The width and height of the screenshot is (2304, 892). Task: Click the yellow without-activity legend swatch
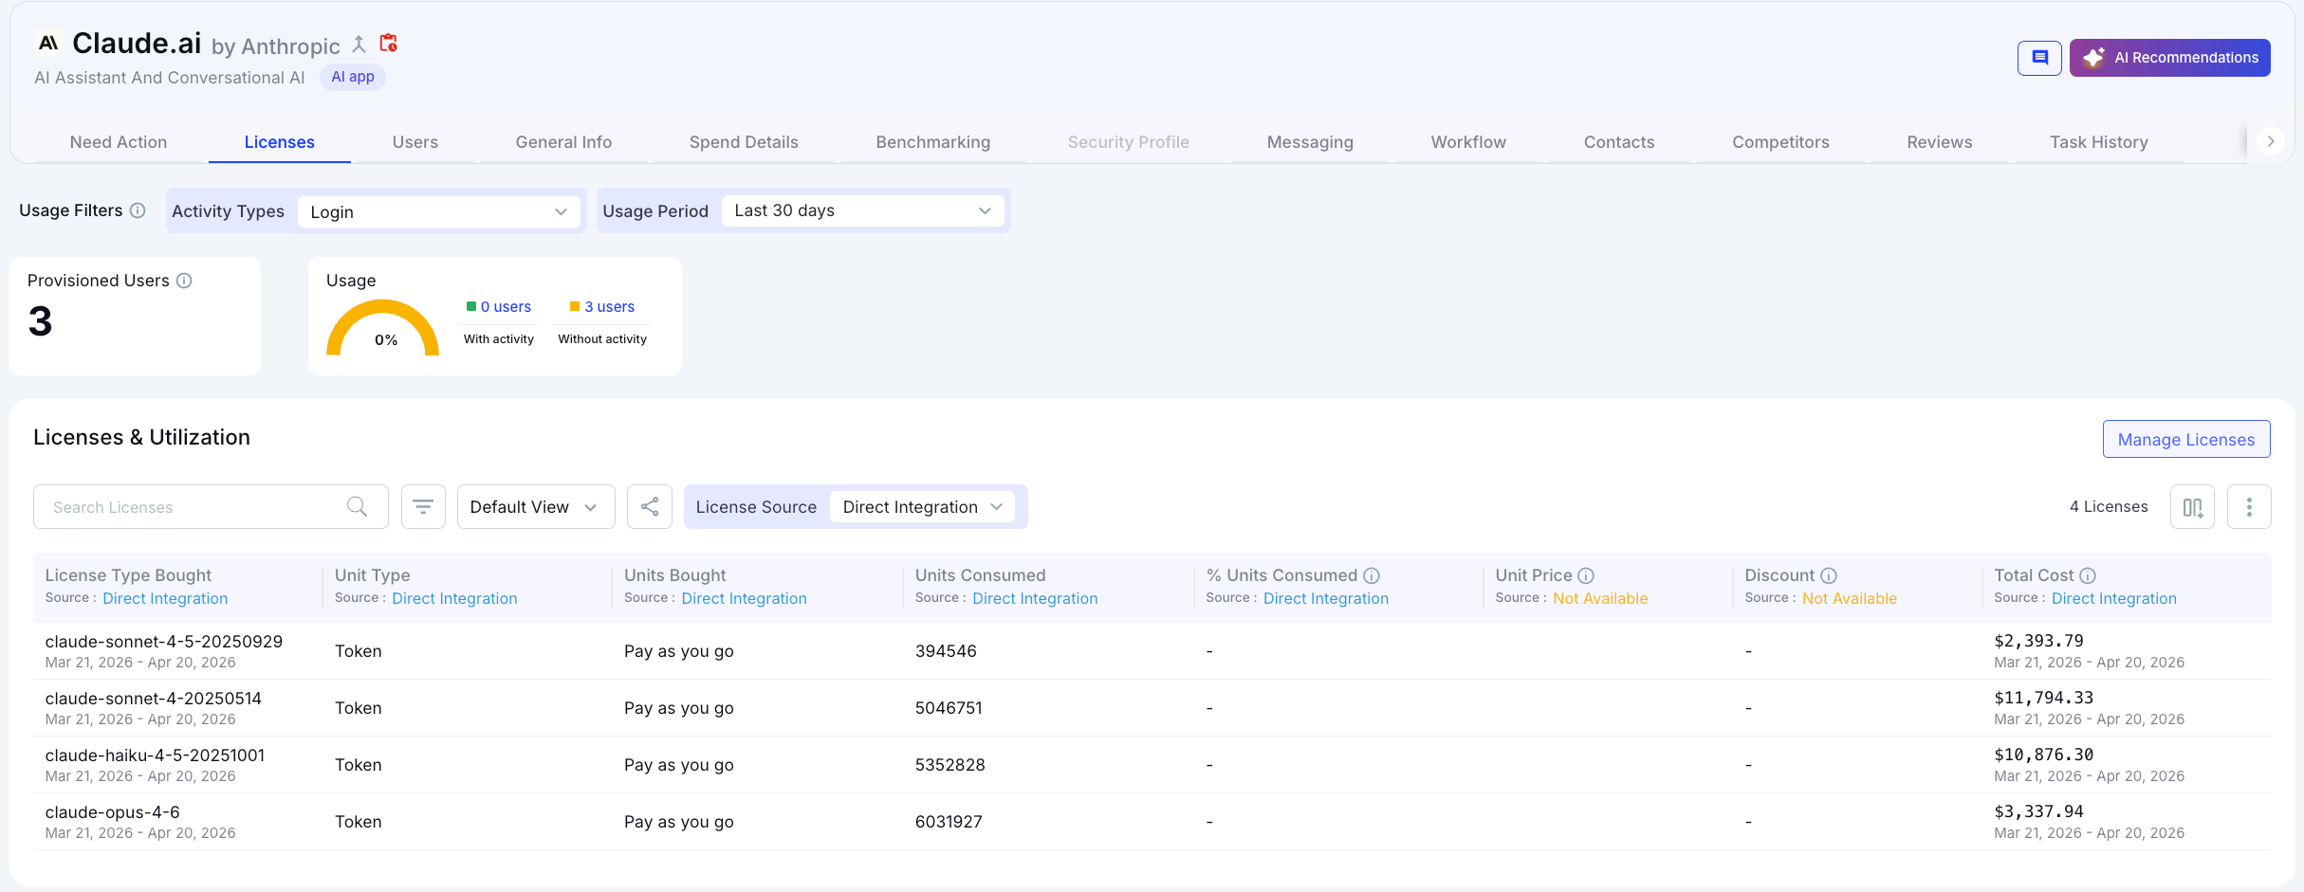(575, 306)
